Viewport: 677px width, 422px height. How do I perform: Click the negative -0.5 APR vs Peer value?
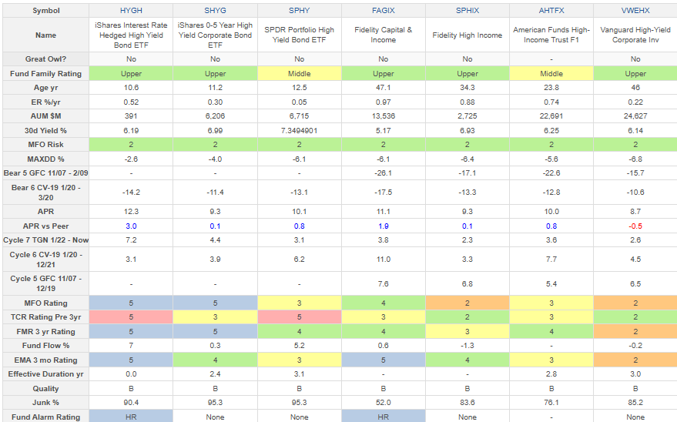pyautogui.click(x=635, y=226)
